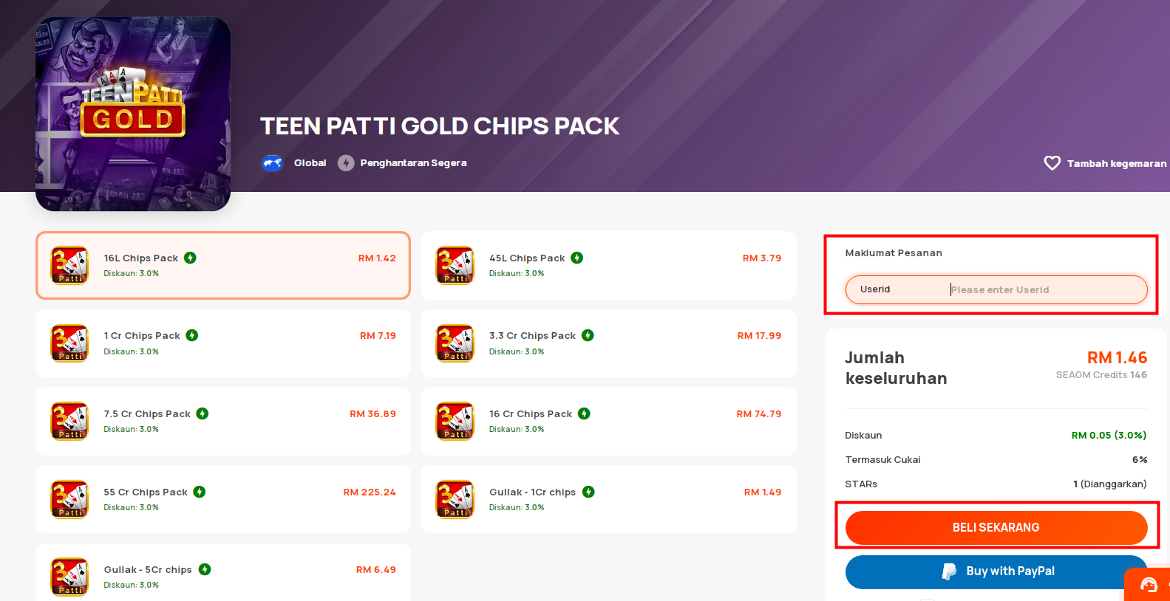Click the 3 Patti icon on 45L Chips Pack

pyautogui.click(x=455, y=265)
